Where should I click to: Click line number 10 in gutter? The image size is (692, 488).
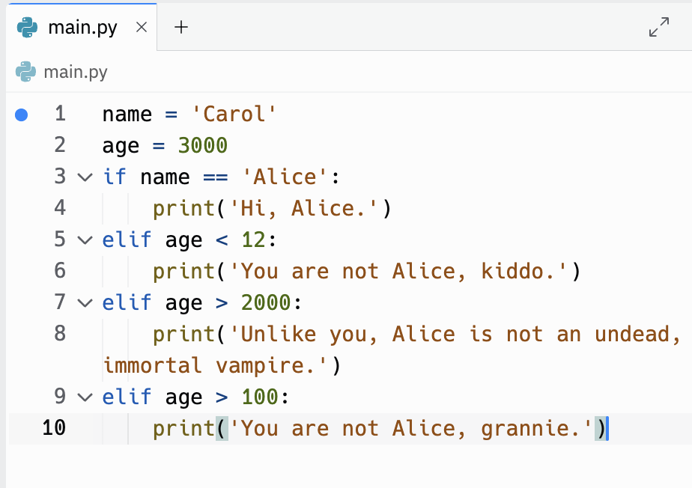54,428
